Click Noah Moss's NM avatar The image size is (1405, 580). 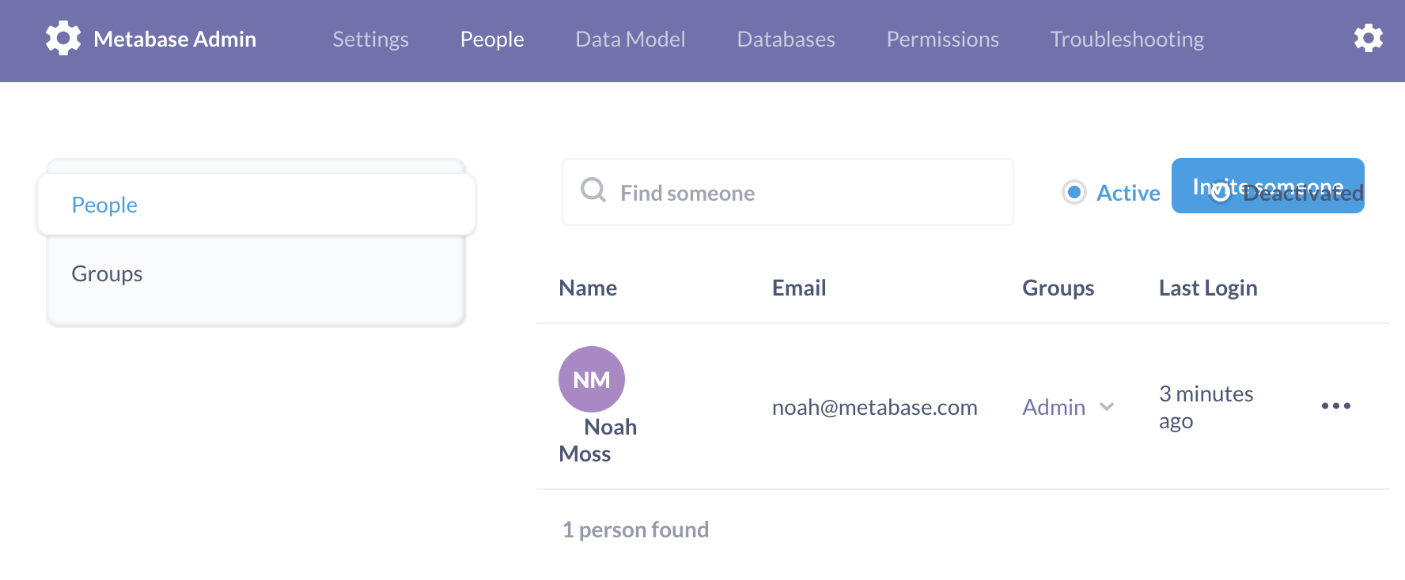(592, 379)
